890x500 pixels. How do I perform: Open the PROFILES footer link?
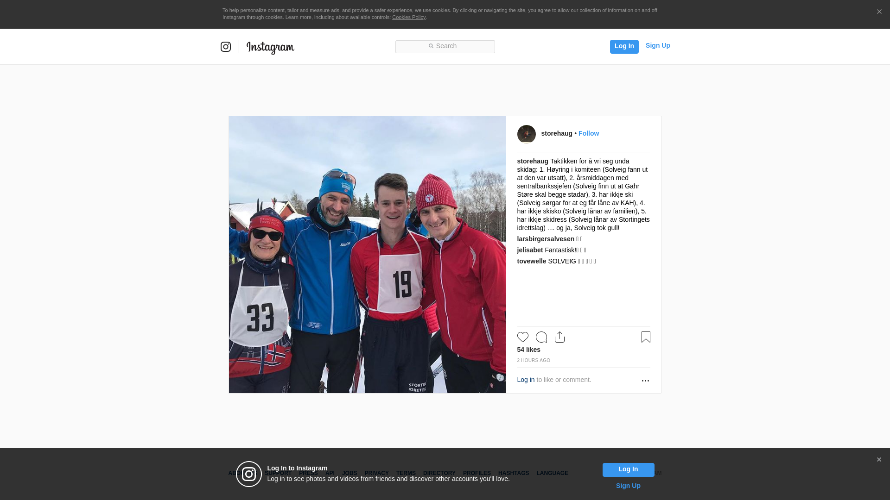[x=477, y=473]
